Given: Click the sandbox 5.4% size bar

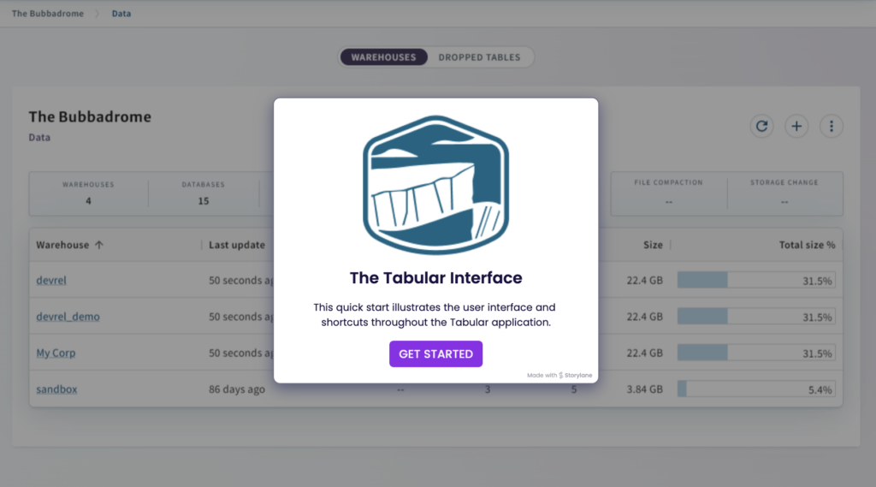Looking at the screenshot, I should click(x=756, y=389).
